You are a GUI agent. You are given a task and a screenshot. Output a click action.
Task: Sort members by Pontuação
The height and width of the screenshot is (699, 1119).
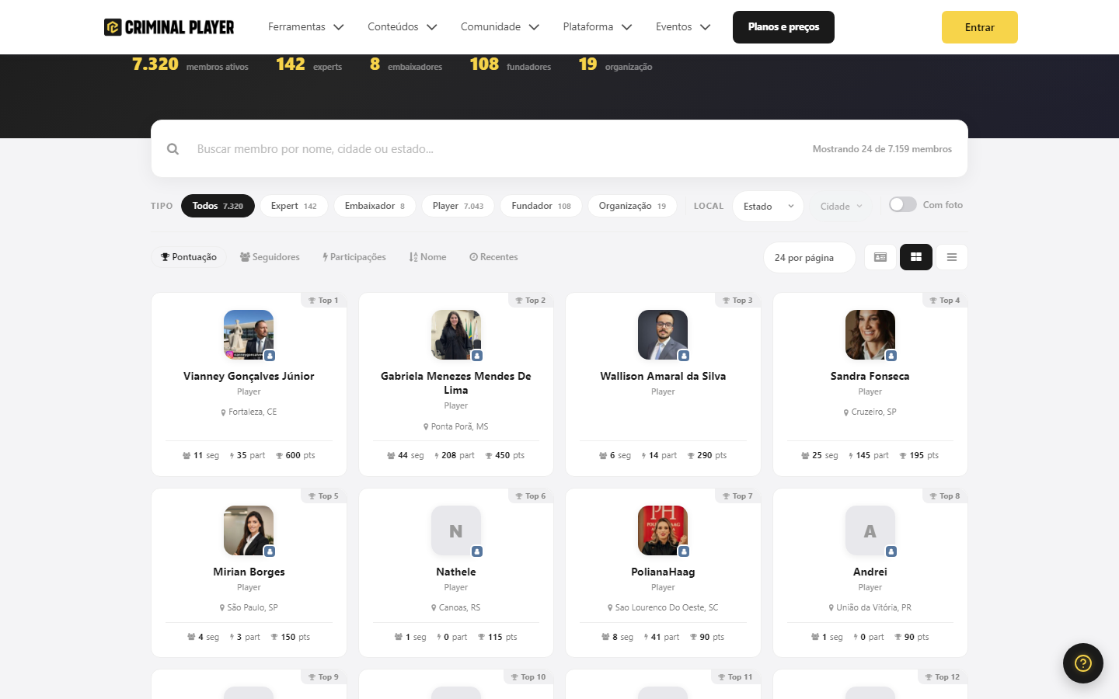click(x=189, y=257)
